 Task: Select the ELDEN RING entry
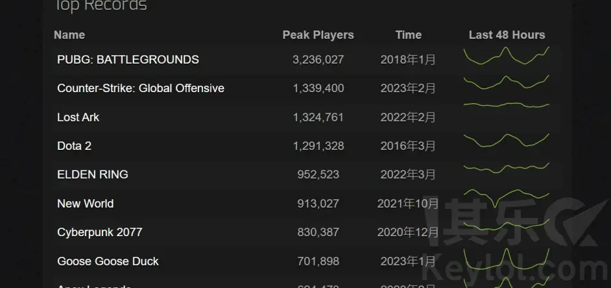coord(93,174)
